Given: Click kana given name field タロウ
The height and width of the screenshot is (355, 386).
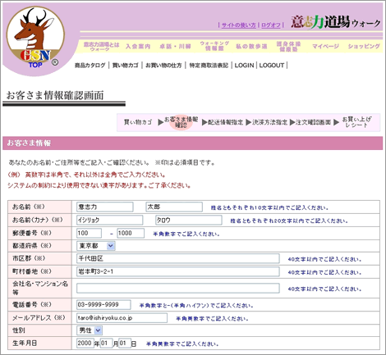Looking at the screenshot, I should point(189,220).
